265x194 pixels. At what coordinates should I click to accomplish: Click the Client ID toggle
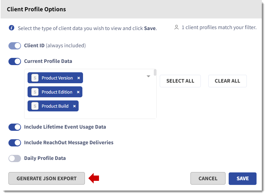coord(15,46)
